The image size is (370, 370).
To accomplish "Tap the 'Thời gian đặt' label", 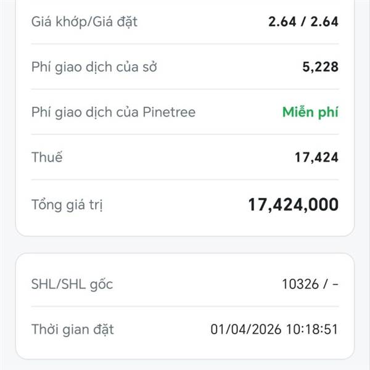I will 73,329.
